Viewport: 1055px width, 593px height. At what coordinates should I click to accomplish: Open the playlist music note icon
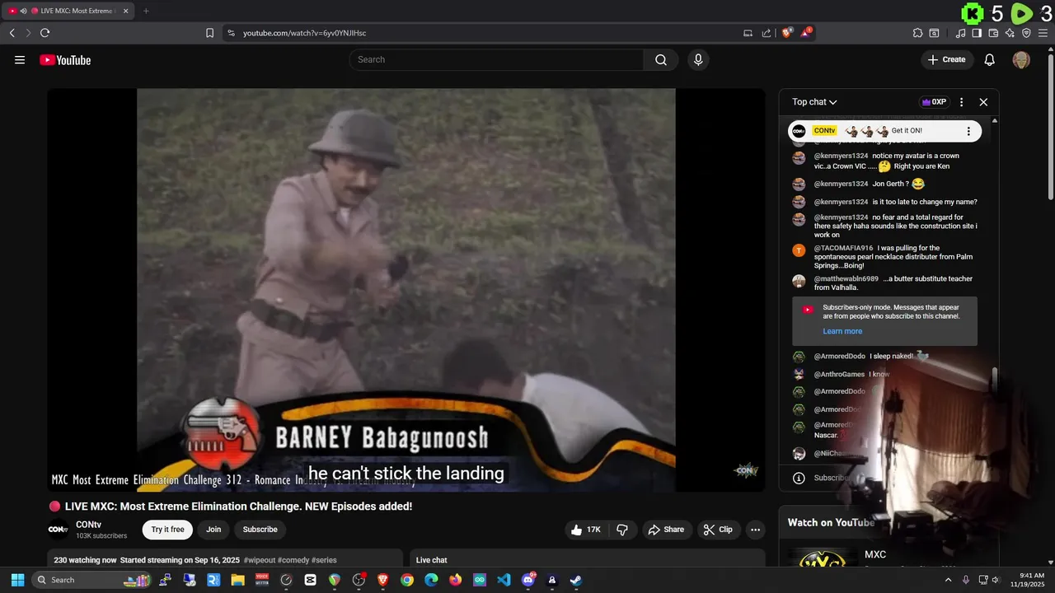click(x=960, y=33)
